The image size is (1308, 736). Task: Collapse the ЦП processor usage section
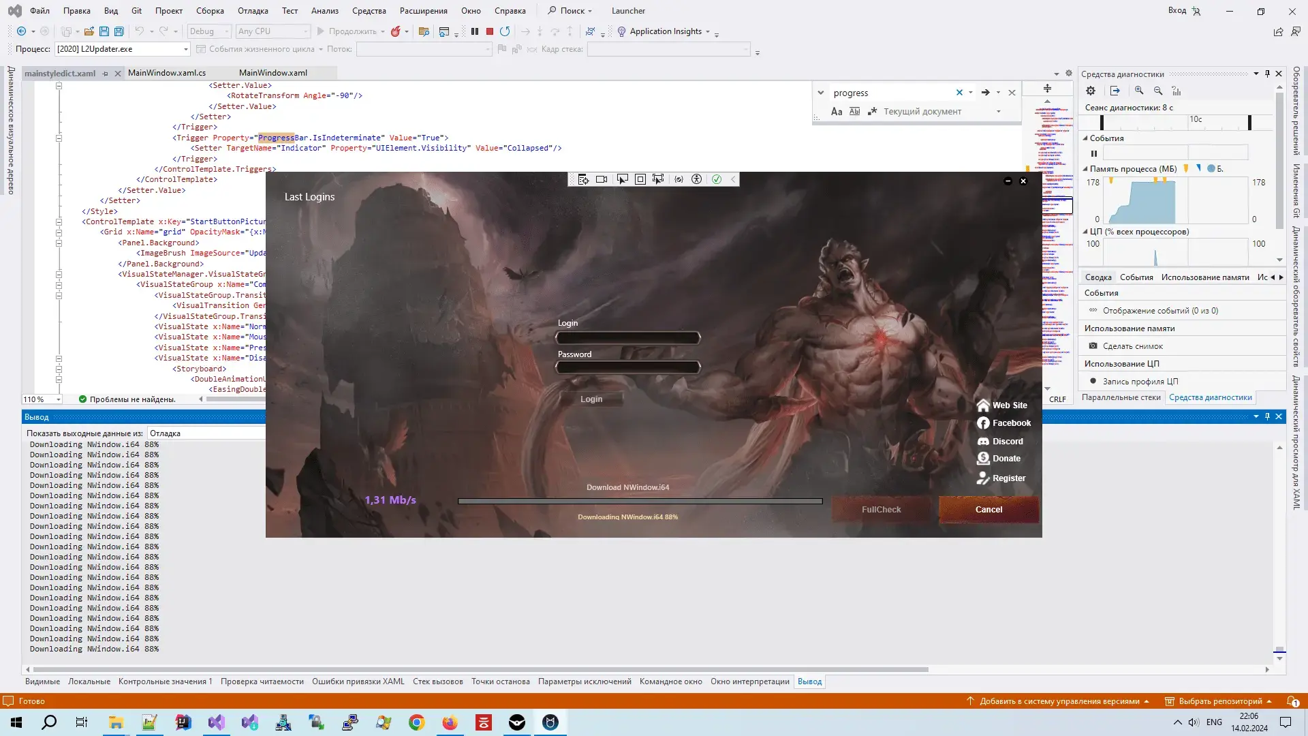(1085, 232)
